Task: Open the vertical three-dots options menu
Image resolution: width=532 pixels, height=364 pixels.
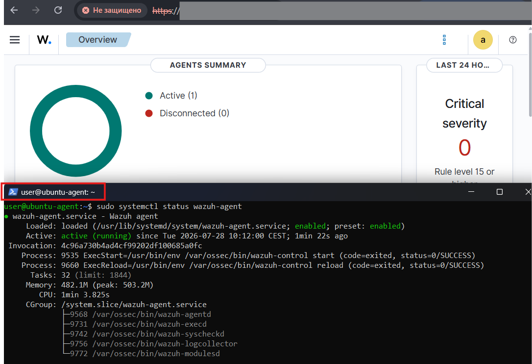Action: (x=444, y=40)
